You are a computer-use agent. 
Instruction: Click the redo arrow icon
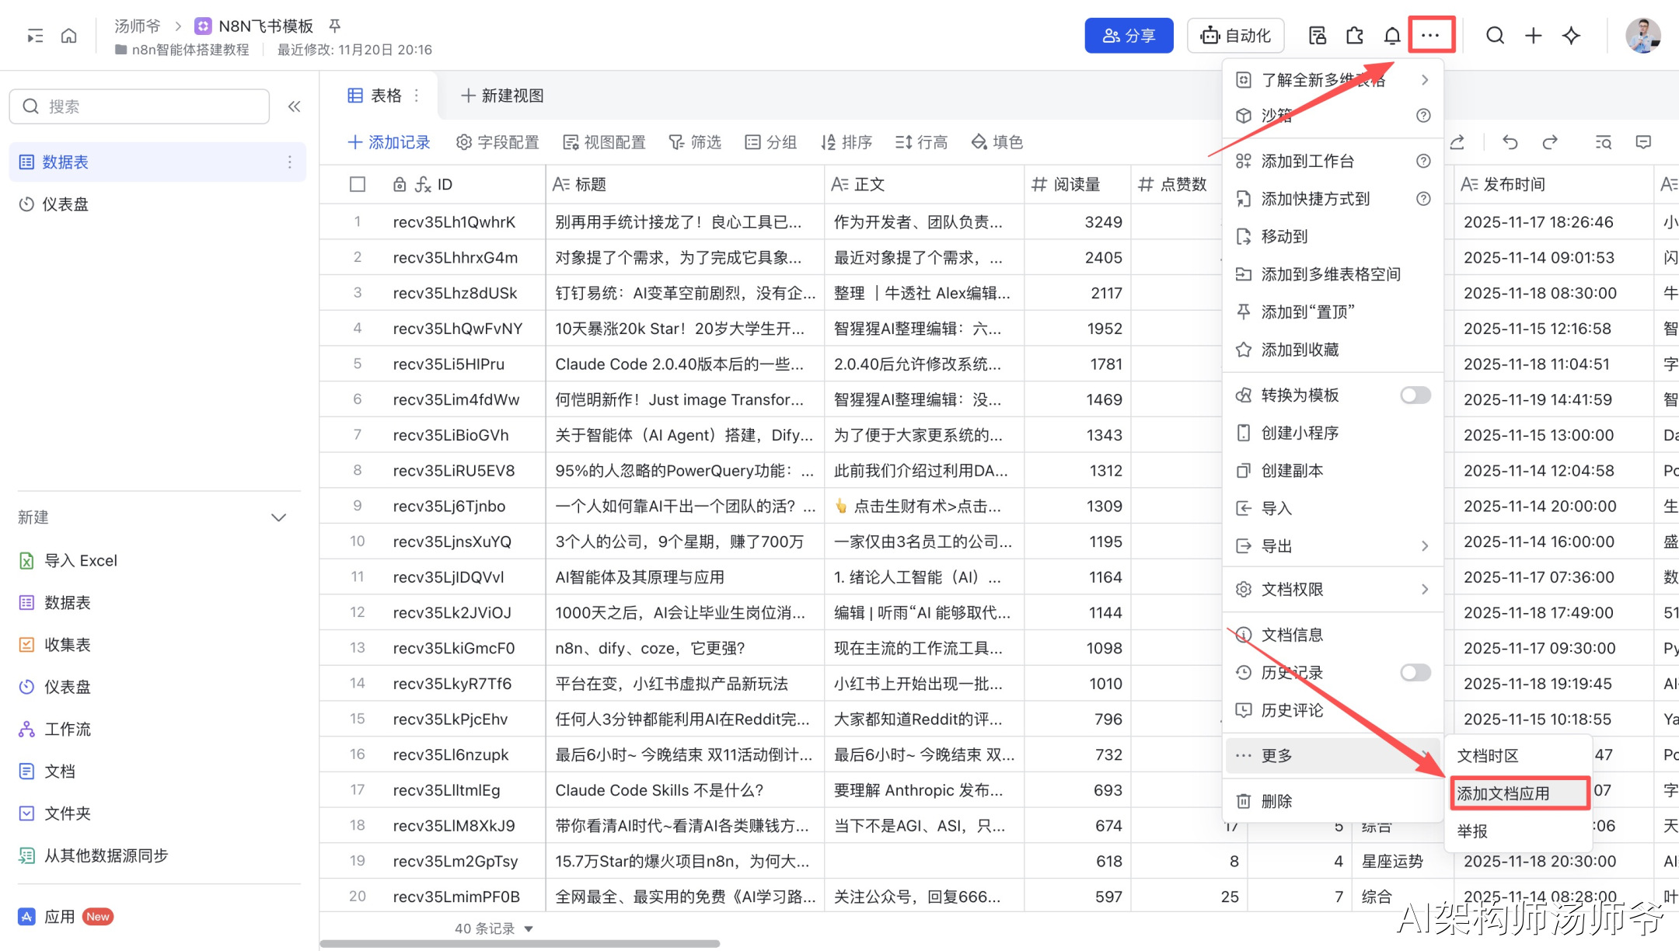point(1550,142)
